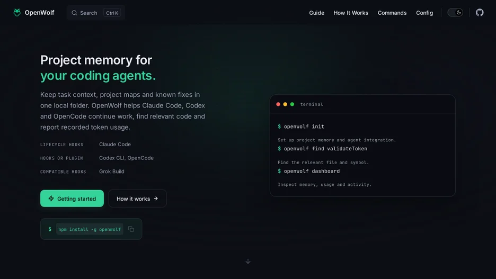This screenshot has width=496, height=279.
Task: Click the red terminal window dot
Action: [278, 104]
